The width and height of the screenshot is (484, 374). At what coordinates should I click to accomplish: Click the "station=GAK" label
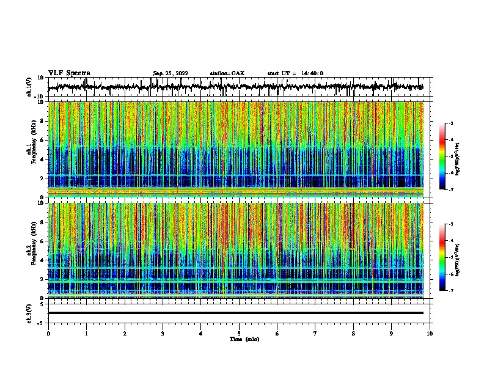click(227, 73)
